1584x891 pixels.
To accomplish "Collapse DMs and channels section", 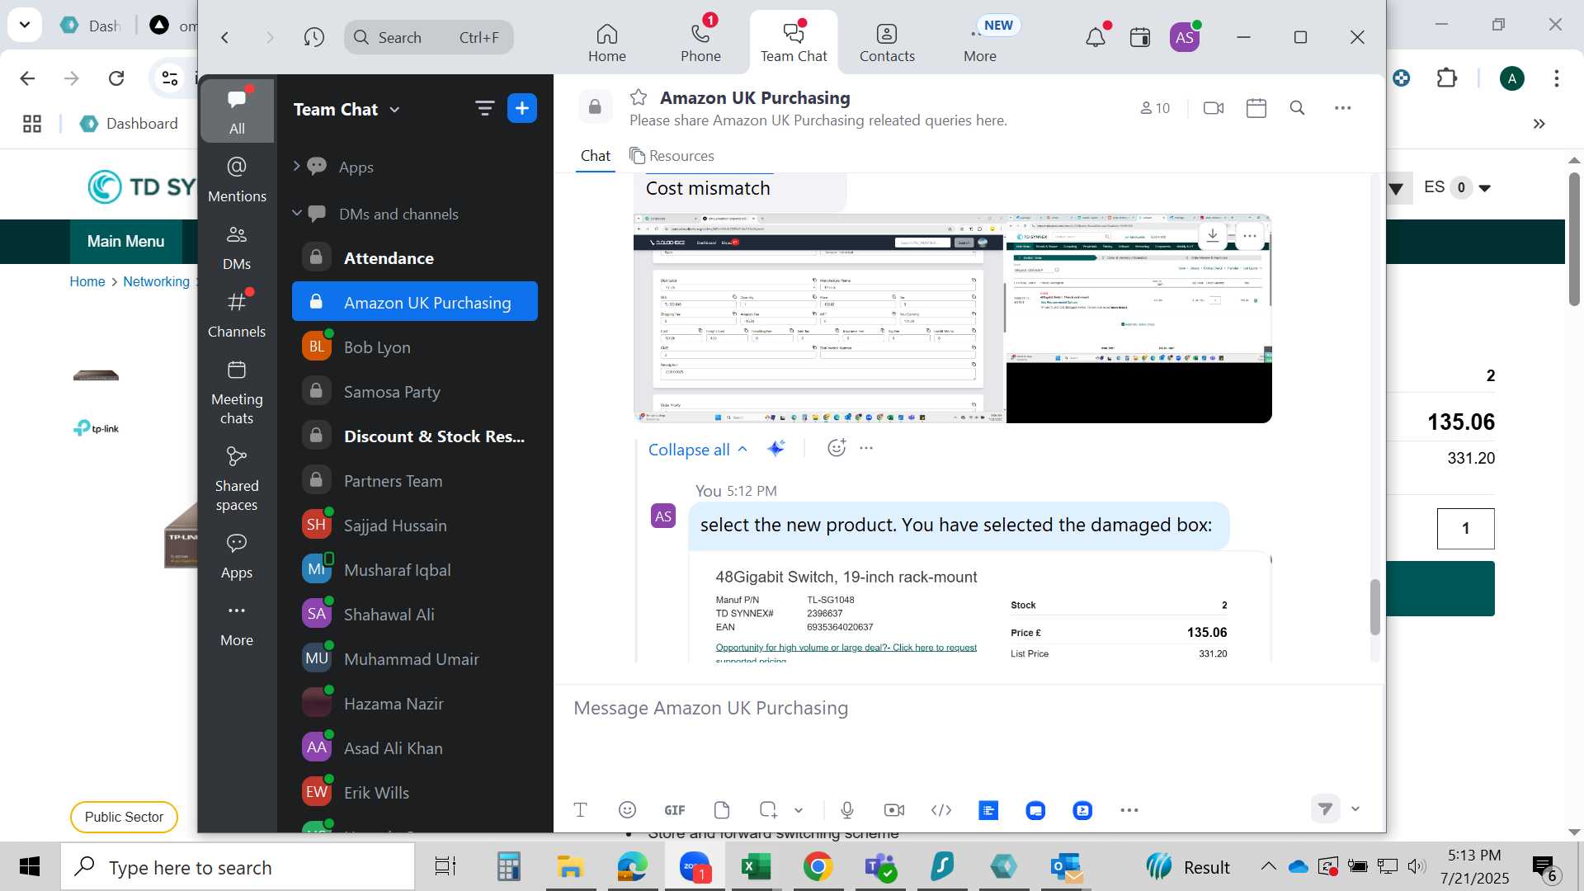I will pyautogui.click(x=297, y=214).
